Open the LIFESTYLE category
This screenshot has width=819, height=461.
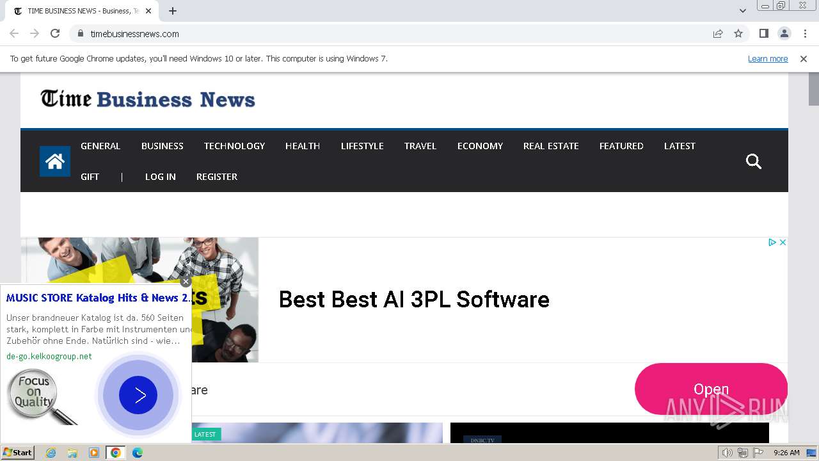point(362,146)
